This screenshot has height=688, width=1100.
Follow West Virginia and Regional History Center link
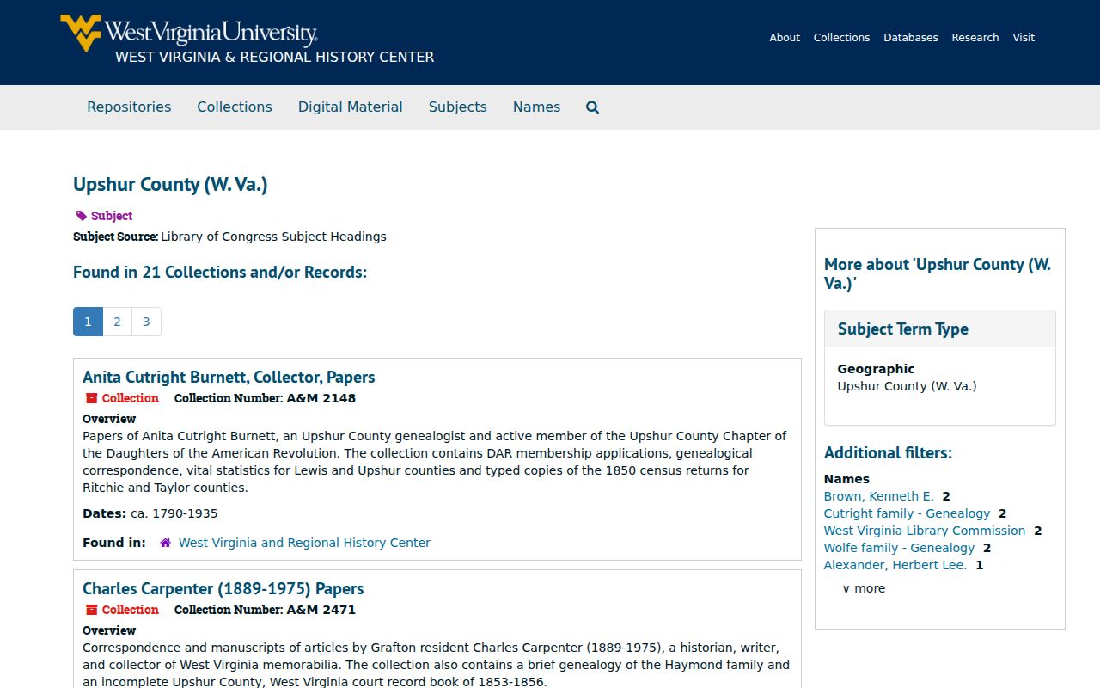[304, 543]
